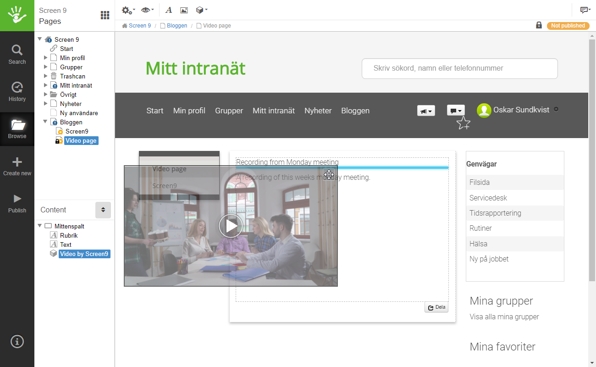Select Ny användare in the pages tree

79,113
